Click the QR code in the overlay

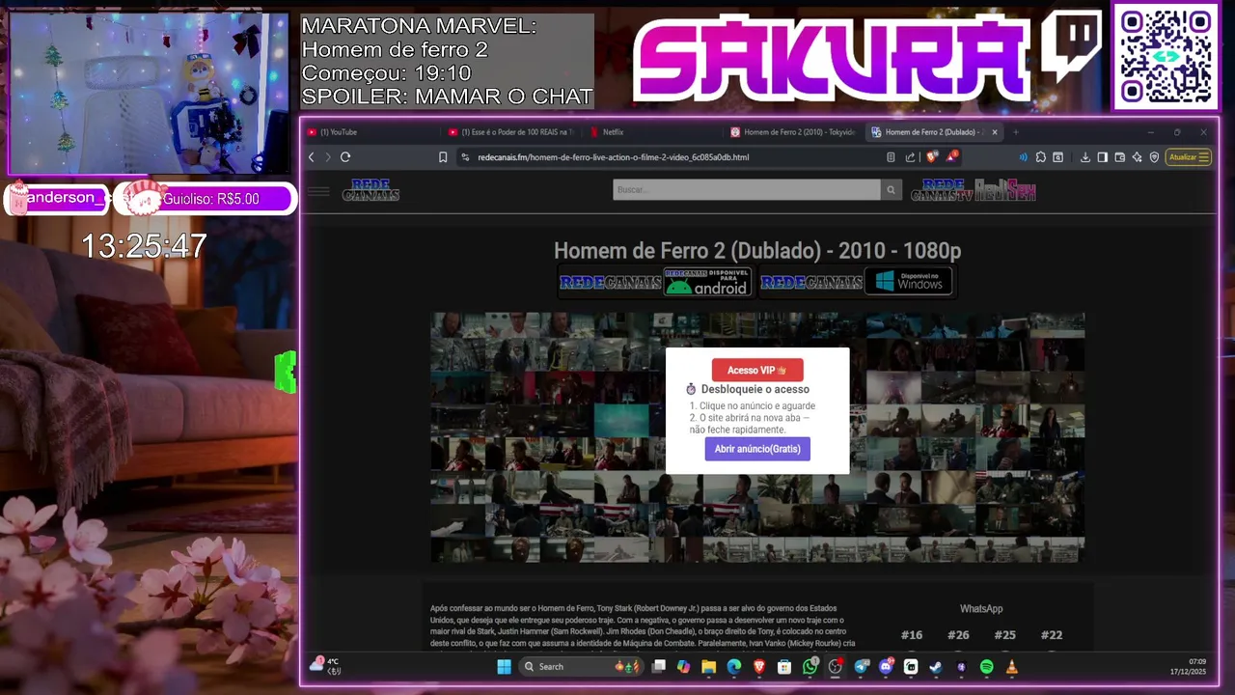click(1166, 57)
